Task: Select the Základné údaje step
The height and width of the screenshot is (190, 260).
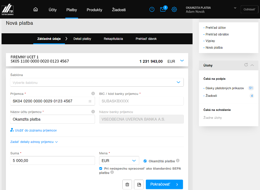Action: 49,39
